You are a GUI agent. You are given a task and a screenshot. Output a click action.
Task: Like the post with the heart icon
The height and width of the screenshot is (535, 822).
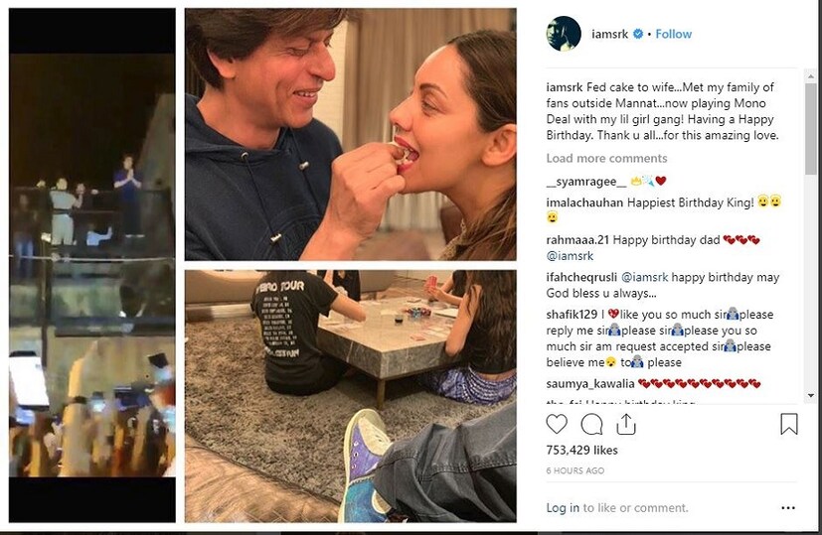(557, 424)
